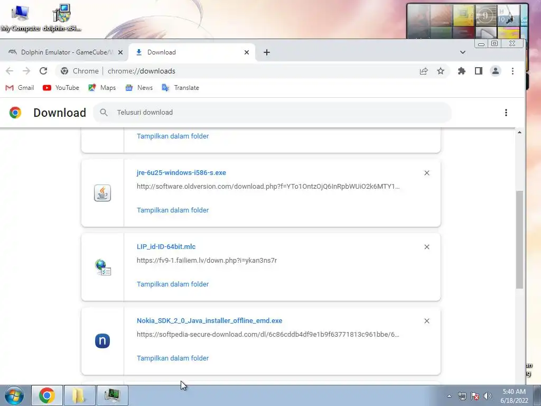Bookmark this tab with the star icon
Screen dimensions: 541x406
pyautogui.click(x=441, y=71)
